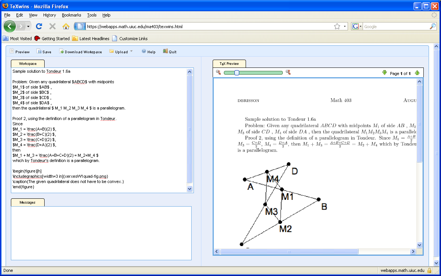This screenshot has width=441, height=276.
Task: Reload the page in Firefox
Action: point(39,26)
